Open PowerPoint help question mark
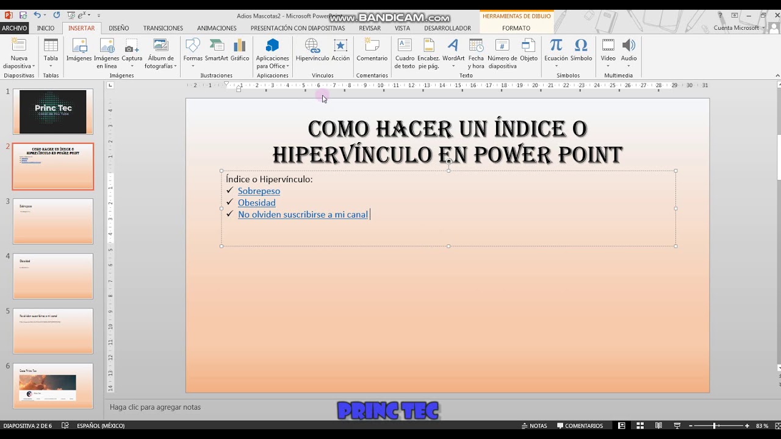Viewport: 781px width, 439px height. (721, 15)
